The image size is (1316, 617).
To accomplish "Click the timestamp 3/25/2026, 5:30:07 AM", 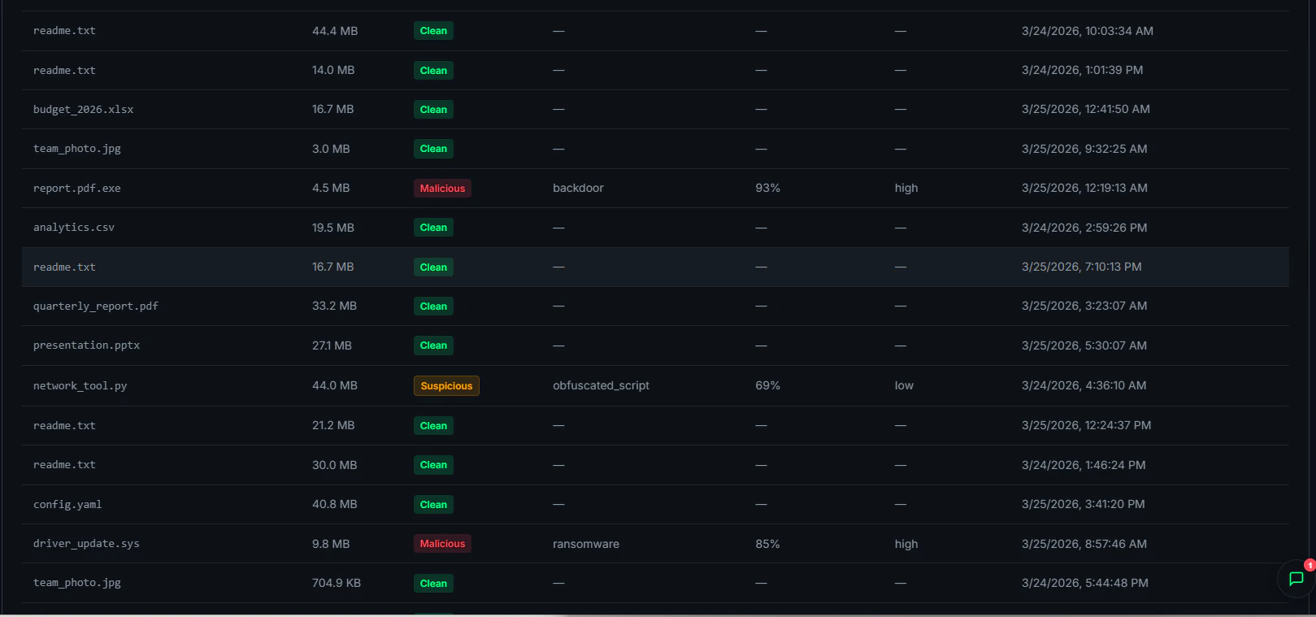I will click(1084, 345).
